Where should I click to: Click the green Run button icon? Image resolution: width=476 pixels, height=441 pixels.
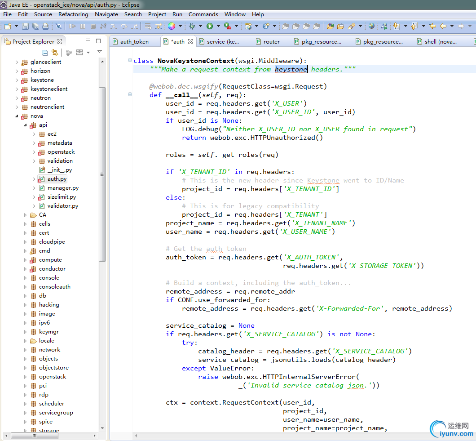[x=210, y=26]
